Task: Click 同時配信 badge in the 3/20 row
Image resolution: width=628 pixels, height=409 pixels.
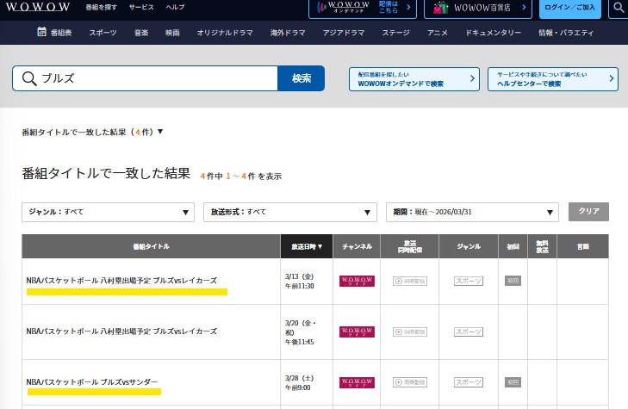Action: [x=410, y=332]
